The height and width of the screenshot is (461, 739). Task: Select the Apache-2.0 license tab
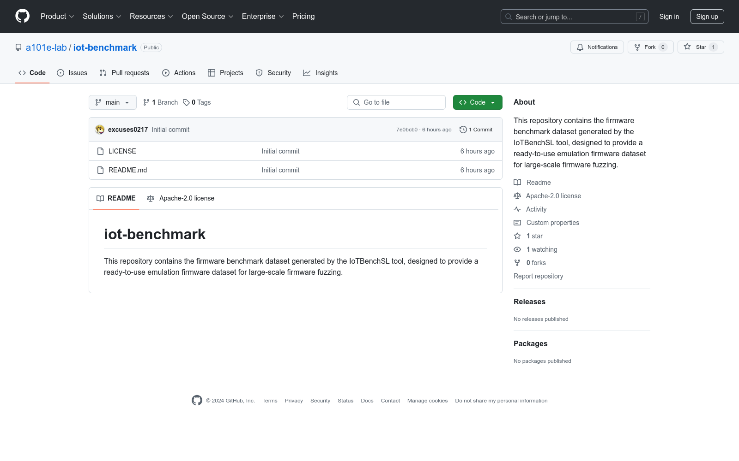[181, 198]
